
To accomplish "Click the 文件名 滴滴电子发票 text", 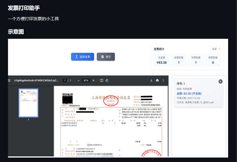I will tap(195, 102).
